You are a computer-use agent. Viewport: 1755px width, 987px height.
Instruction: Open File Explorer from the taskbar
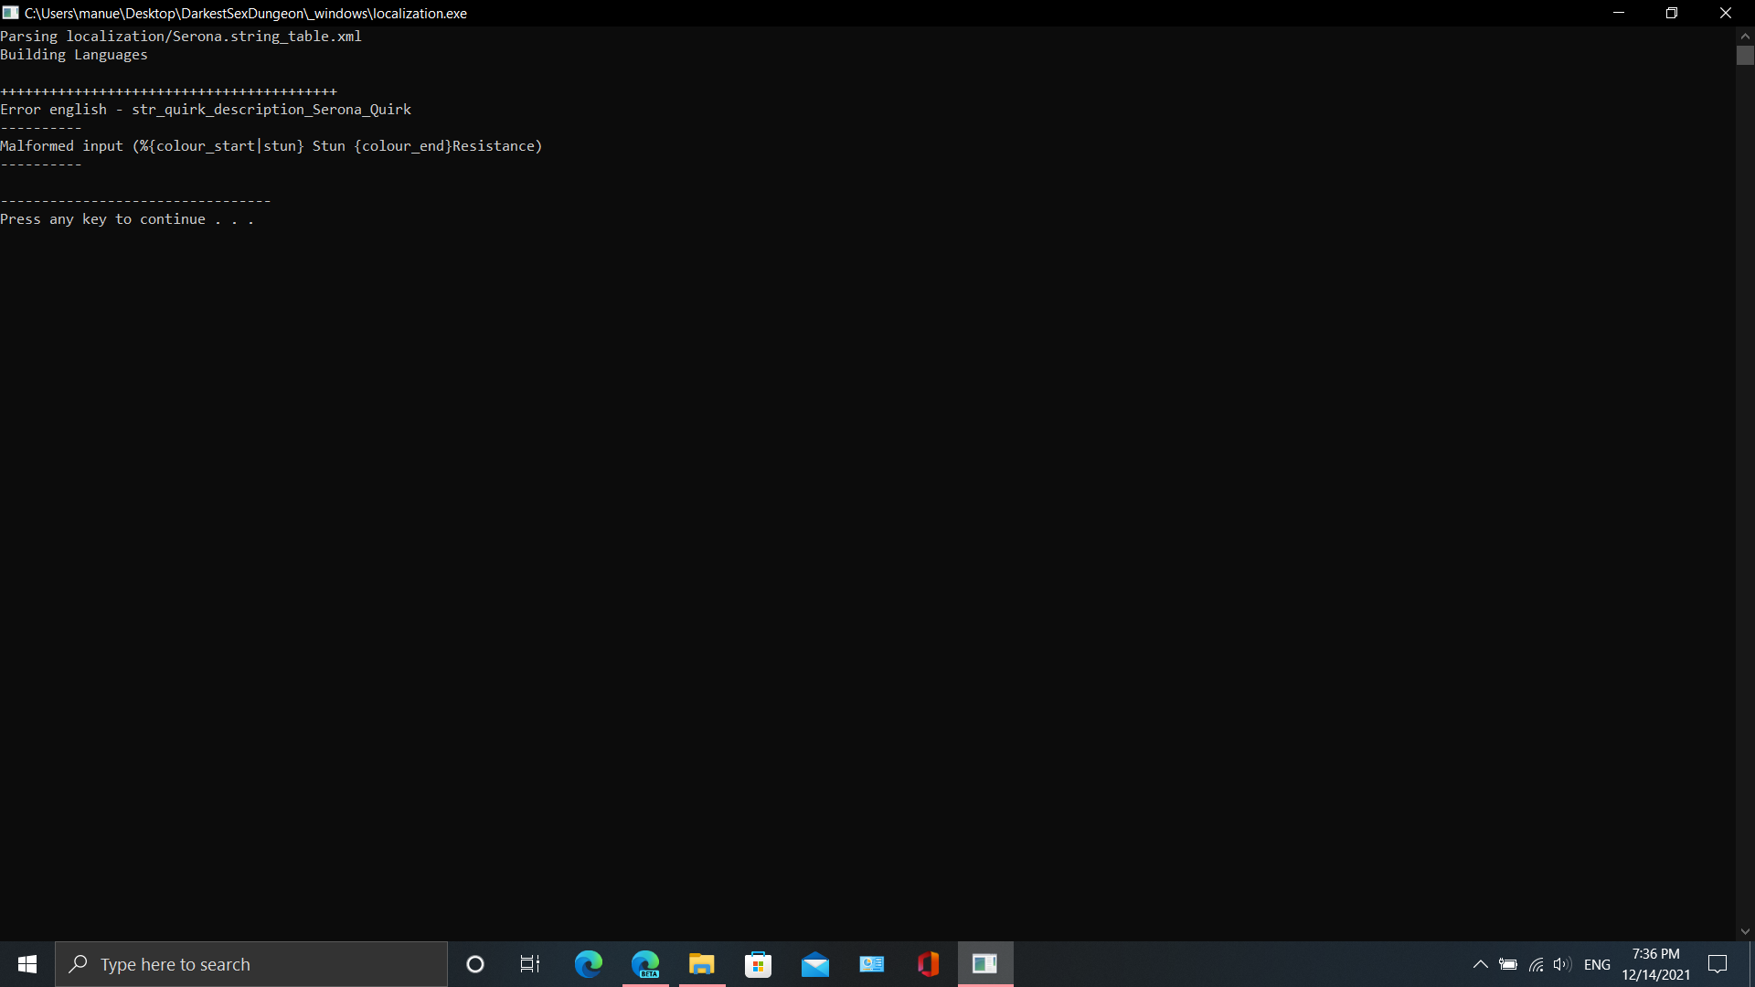click(x=702, y=964)
